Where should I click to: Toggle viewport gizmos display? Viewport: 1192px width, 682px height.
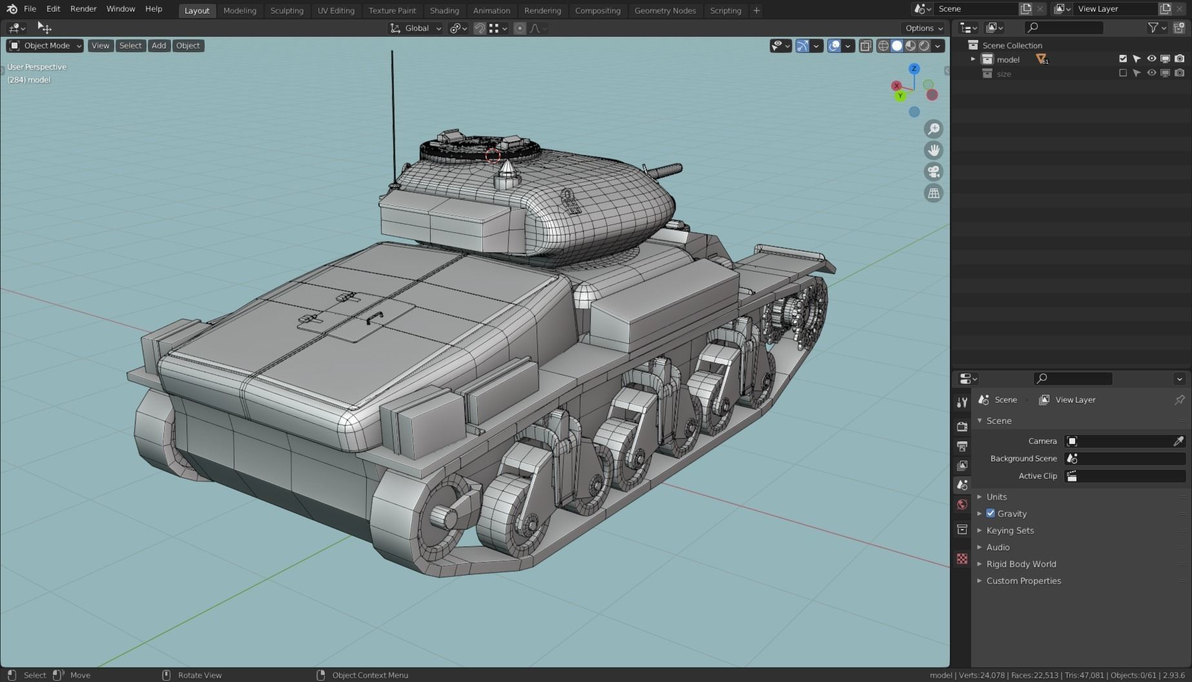(803, 46)
